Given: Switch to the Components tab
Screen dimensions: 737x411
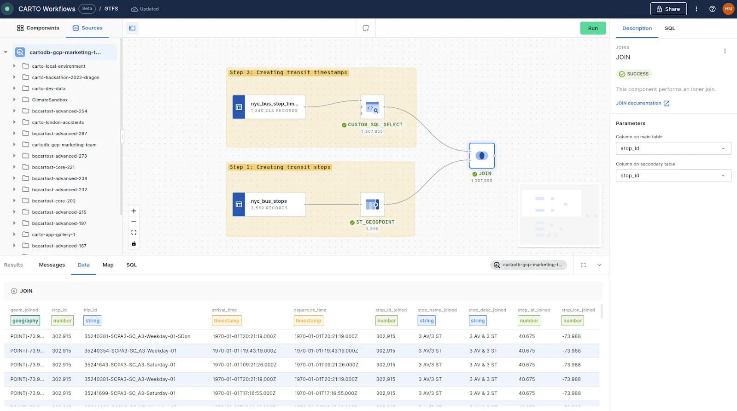Looking at the screenshot, I should [38, 28].
